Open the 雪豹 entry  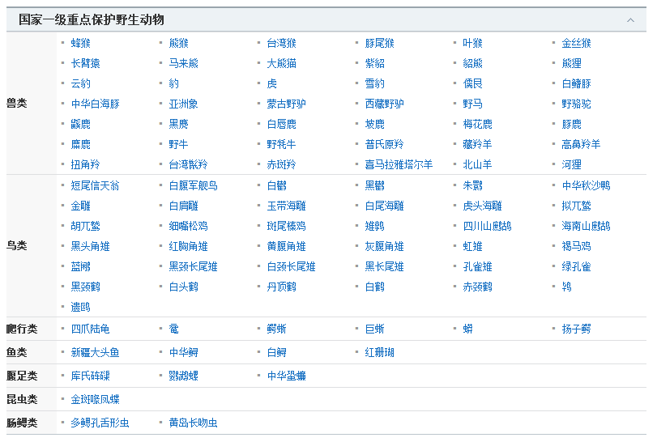click(374, 83)
